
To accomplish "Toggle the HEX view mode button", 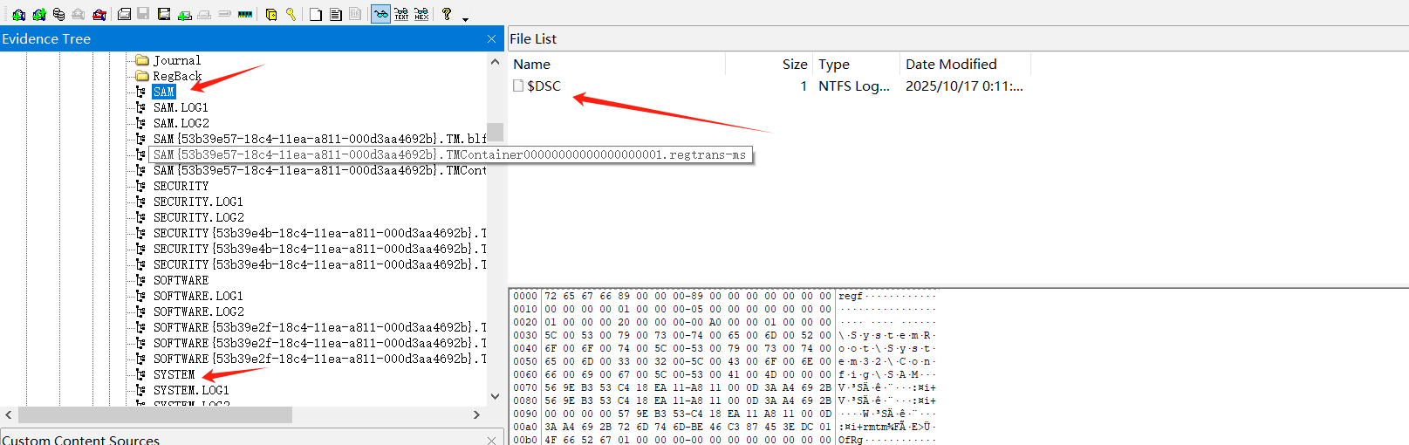I will pos(421,14).
